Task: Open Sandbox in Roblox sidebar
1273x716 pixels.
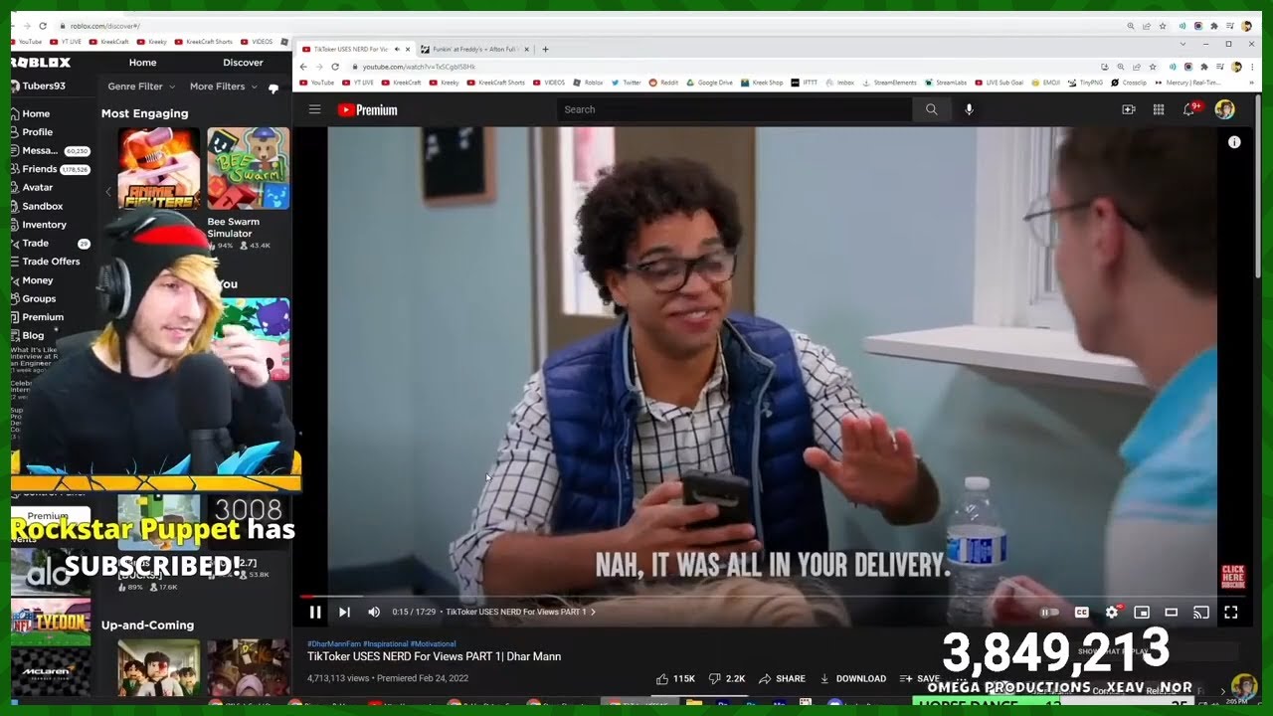Action: [x=37, y=206]
